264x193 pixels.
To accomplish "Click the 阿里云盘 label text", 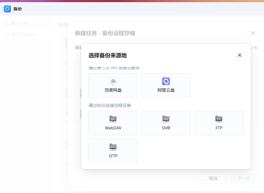I will [x=166, y=90].
